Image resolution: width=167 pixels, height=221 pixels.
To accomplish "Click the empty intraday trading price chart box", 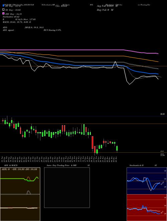I will click(67, 188).
